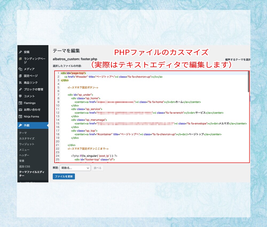Click the pin icon beside 投稿
The width and height of the screenshot is (267, 227).
coord(21,52)
